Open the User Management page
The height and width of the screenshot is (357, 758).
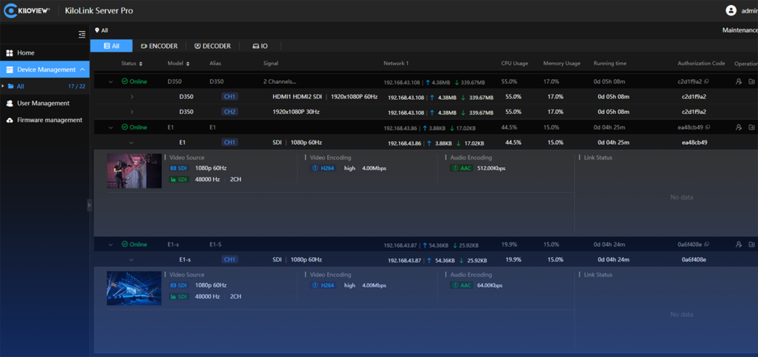tap(43, 103)
